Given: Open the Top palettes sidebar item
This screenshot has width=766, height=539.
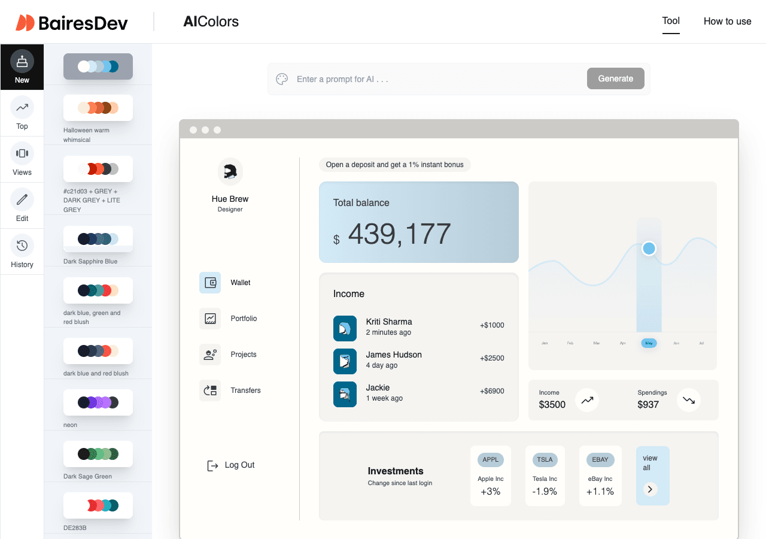Looking at the screenshot, I should [22, 113].
